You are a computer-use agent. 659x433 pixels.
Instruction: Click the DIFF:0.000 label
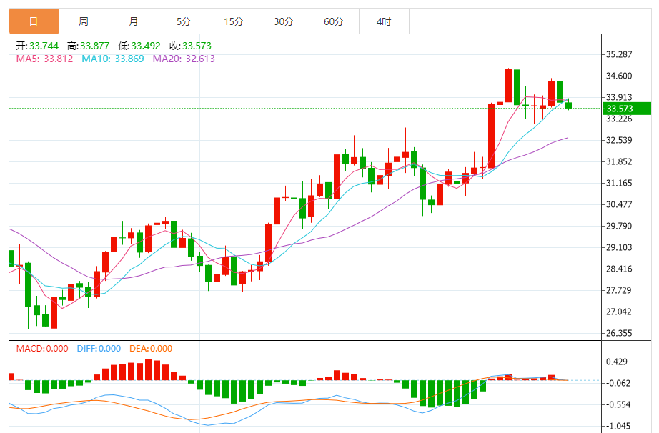[x=99, y=349]
